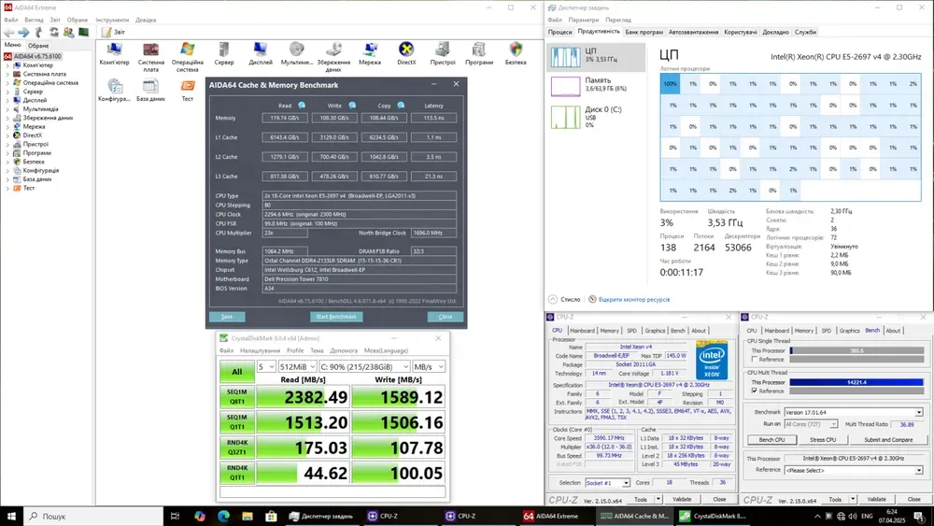The height and width of the screenshot is (526, 934).
Task: Click the Звіт report toolbar icon
Action: (x=106, y=32)
